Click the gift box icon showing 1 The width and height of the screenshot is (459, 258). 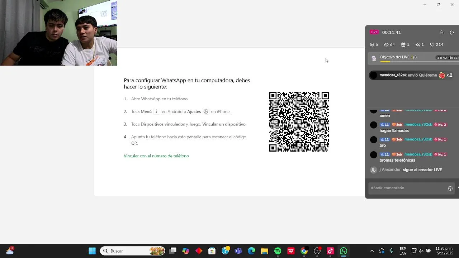click(403, 45)
